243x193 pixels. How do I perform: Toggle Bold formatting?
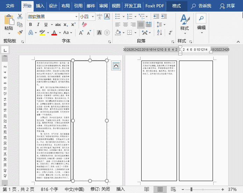click(30, 25)
